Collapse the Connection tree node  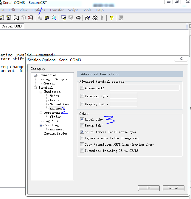pyautogui.click(x=35, y=75)
